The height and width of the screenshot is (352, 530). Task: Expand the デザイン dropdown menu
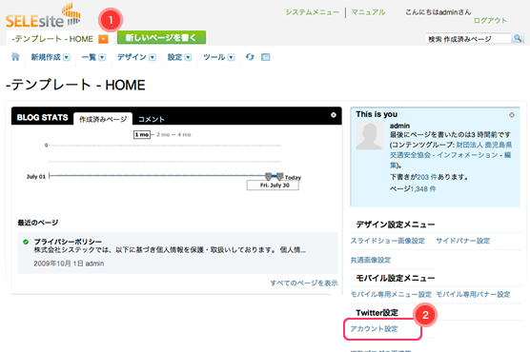coord(153,57)
